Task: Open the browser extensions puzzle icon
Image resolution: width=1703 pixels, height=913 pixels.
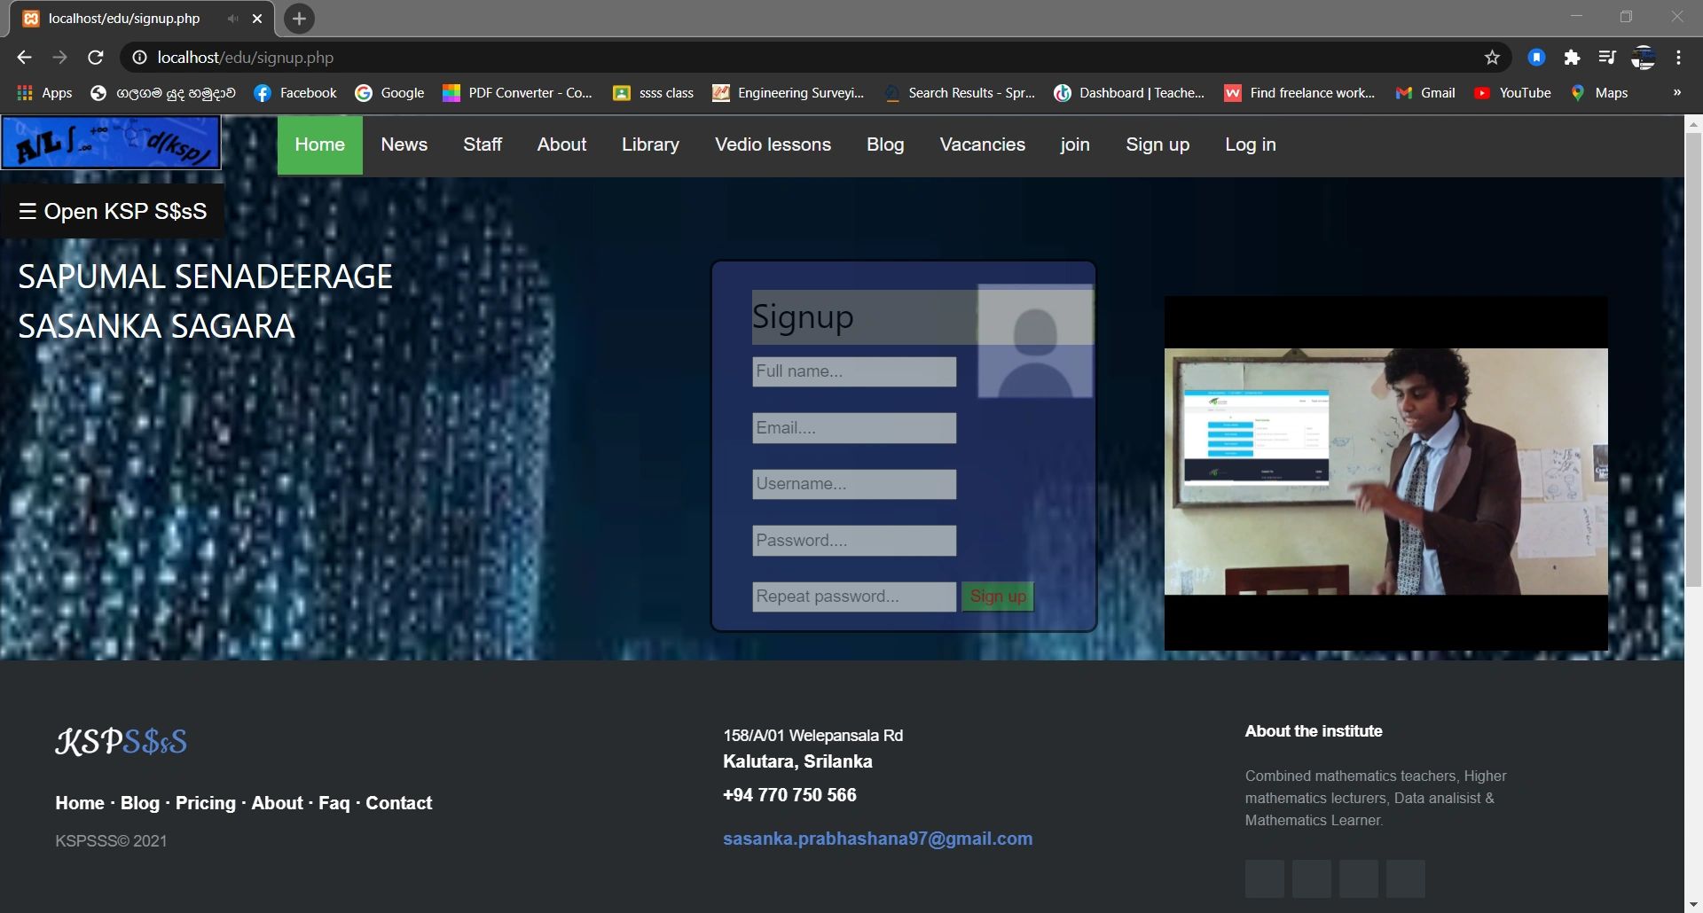Action: pyautogui.click(x=1572, y=58)
